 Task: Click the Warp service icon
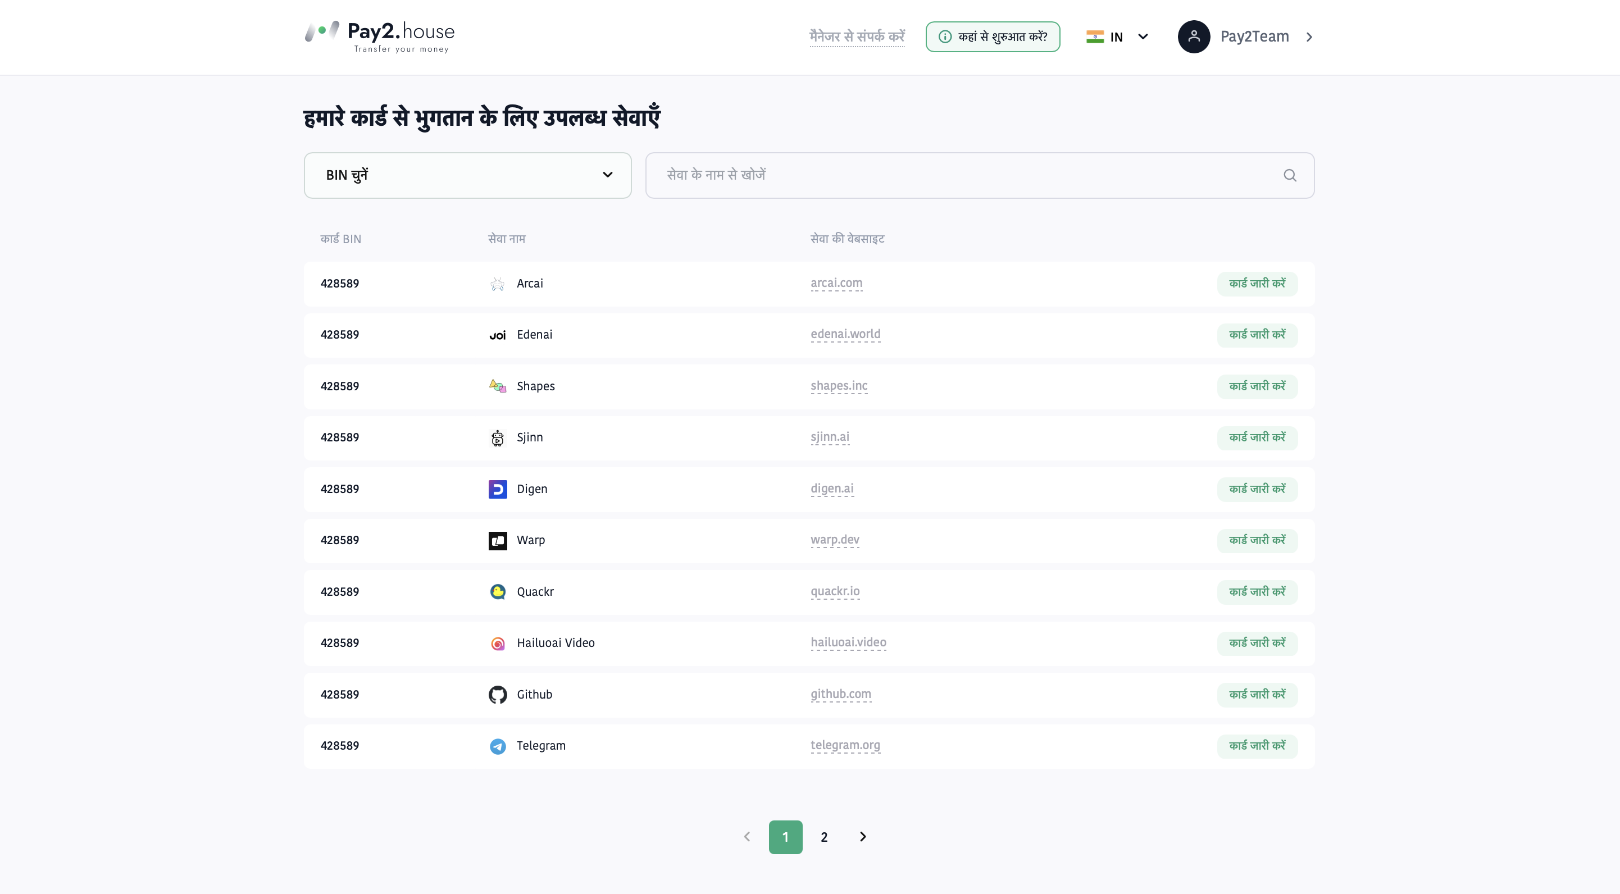(x=498, y=541)
